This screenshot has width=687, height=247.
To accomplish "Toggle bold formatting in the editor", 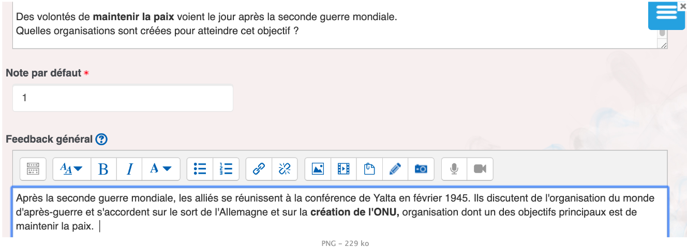I will pyautogui.click(x=103, y=169).
